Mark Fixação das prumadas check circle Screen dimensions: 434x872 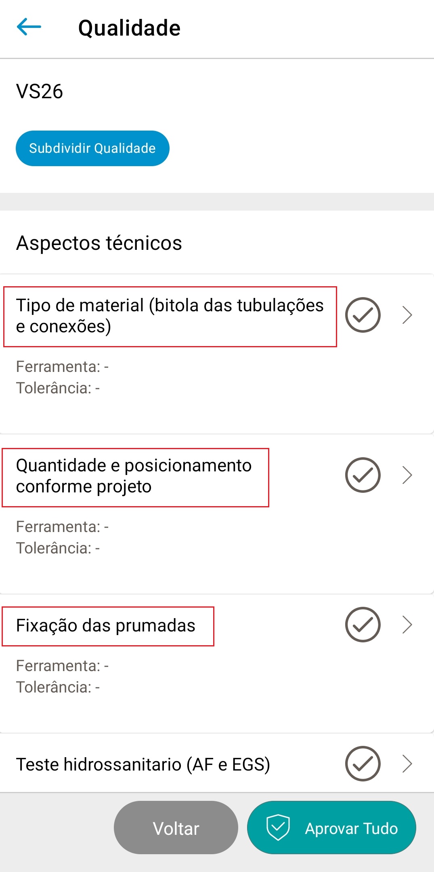pos(363,625)
